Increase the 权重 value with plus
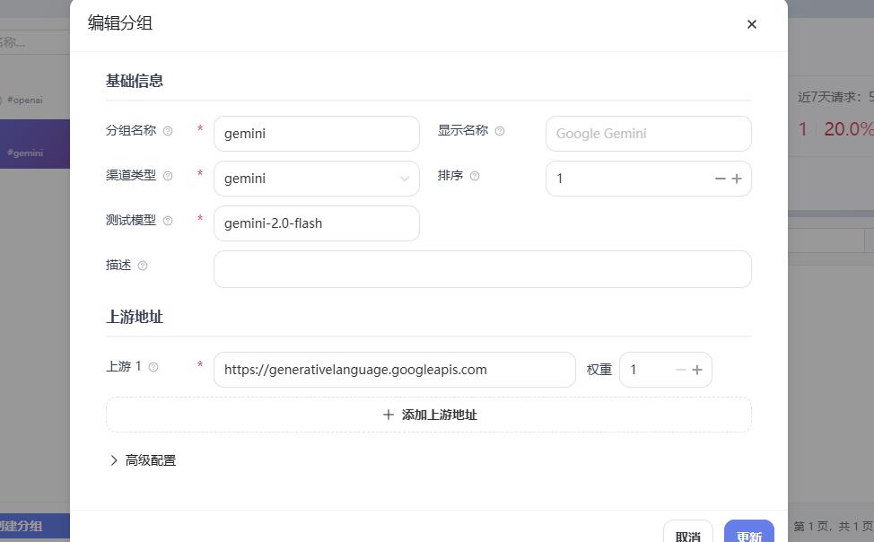This screenshot has width=874, height=542. [x=697, y=370]
